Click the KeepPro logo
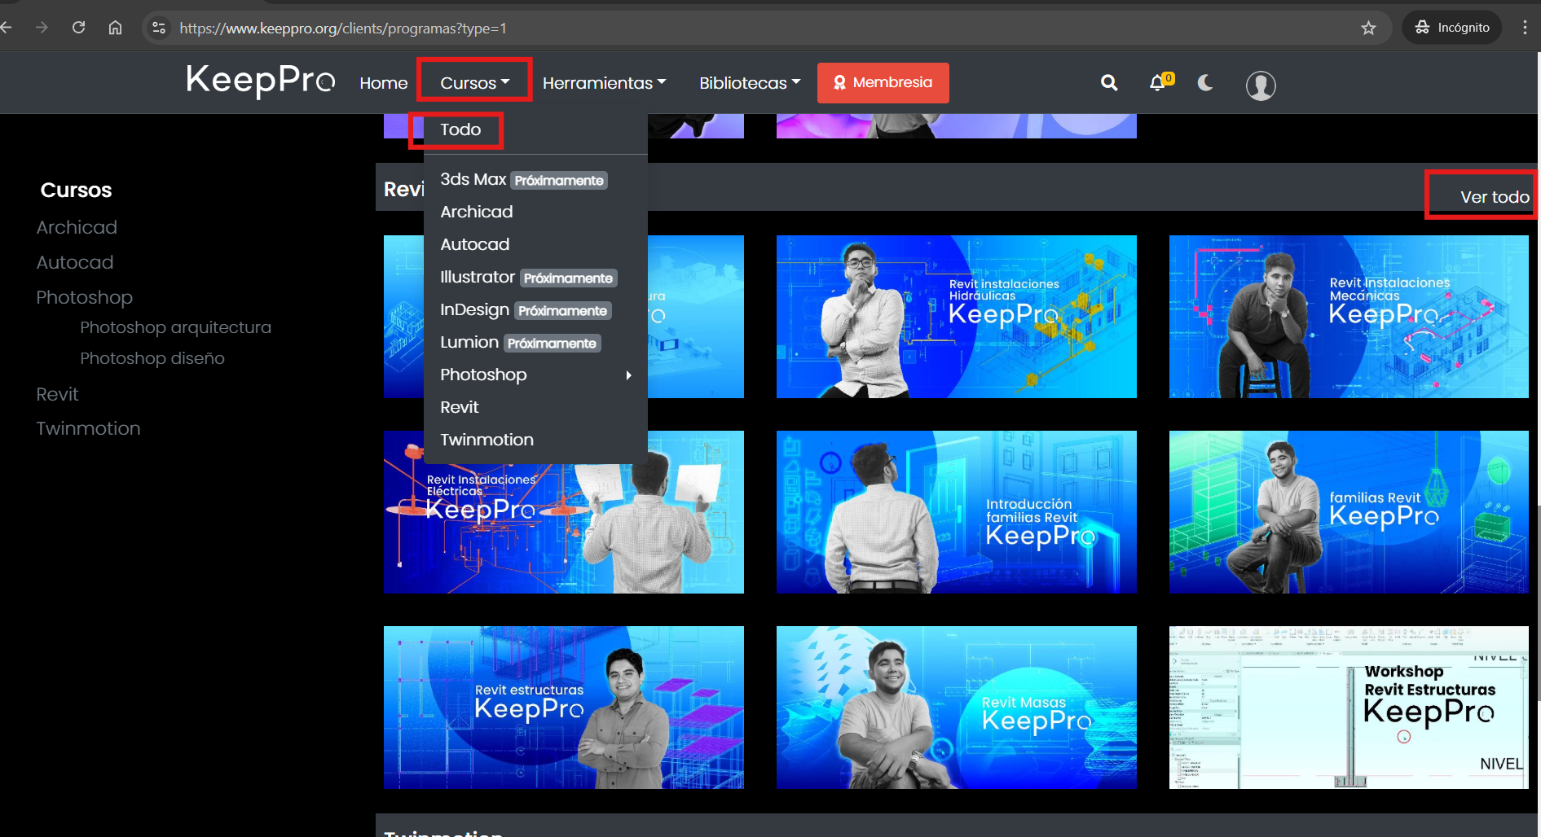The width and height of the screenshot is (1541, 837). click(x=261, y=81)
